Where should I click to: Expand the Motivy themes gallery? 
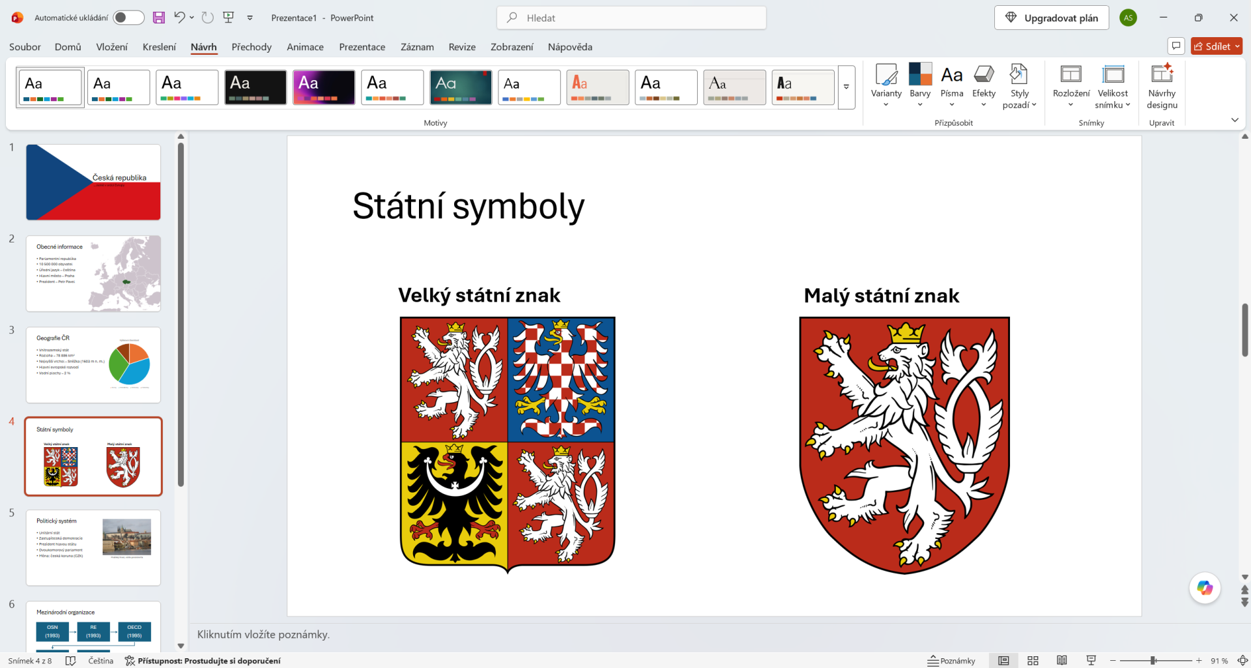pyautogui.click(x=846, y=87)
